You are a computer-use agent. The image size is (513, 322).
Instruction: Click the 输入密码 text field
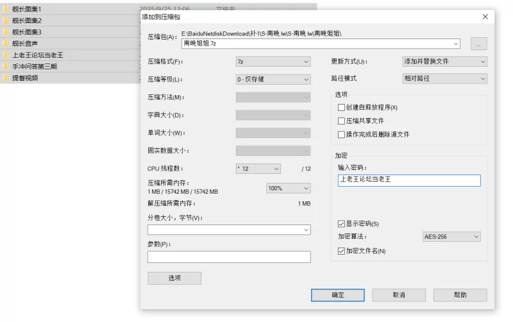tap(408, 180)
